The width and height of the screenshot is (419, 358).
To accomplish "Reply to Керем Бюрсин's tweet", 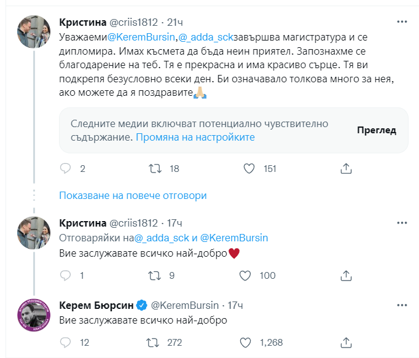I will [x=65, y=342].
